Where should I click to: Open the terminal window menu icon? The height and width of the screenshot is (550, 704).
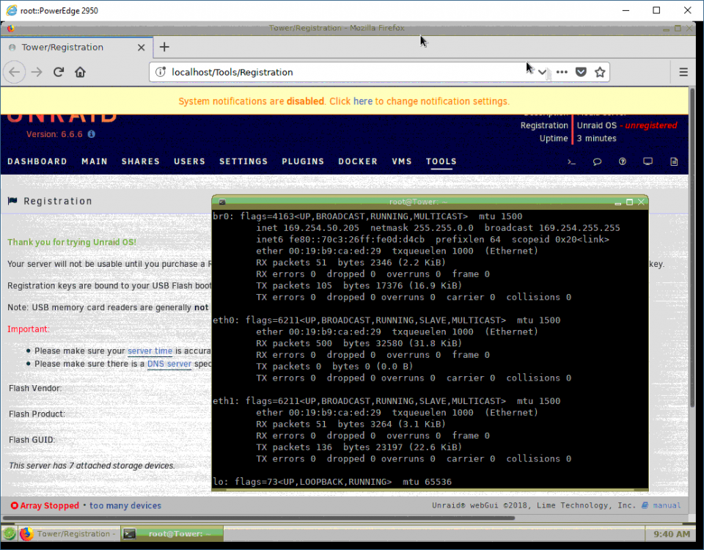[221, 202]
